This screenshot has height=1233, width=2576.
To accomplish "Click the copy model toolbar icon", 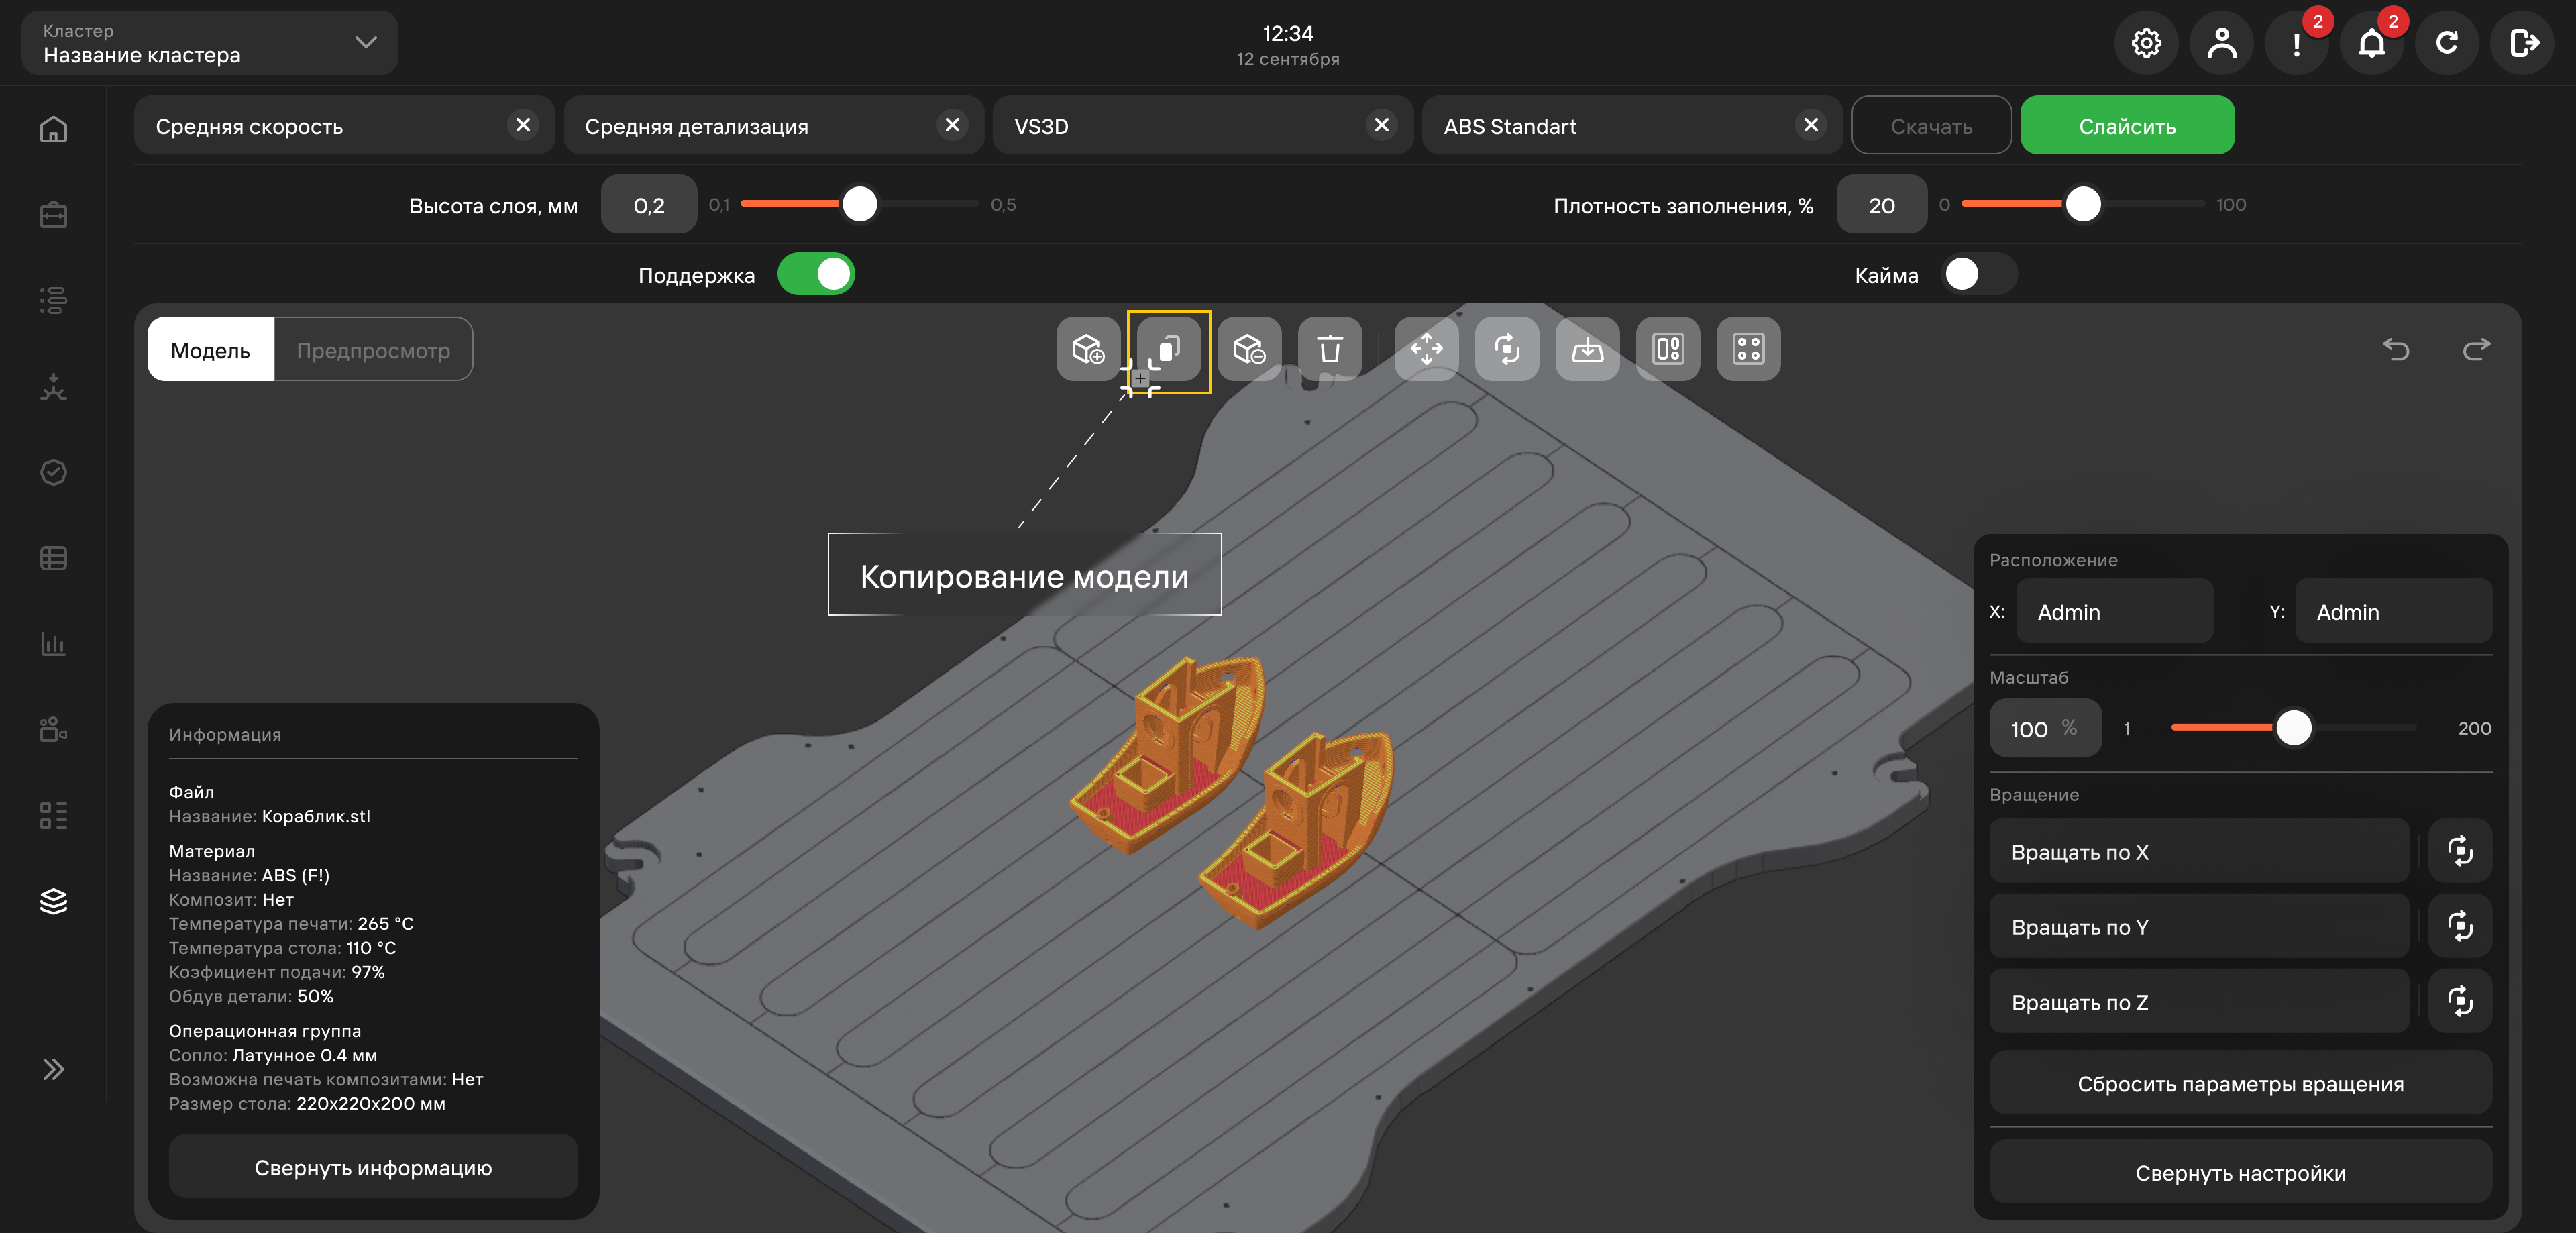I will (x=1168, y=349).
